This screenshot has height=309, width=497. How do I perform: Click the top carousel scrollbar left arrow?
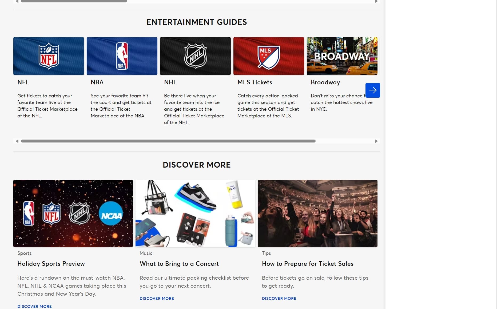17,1
